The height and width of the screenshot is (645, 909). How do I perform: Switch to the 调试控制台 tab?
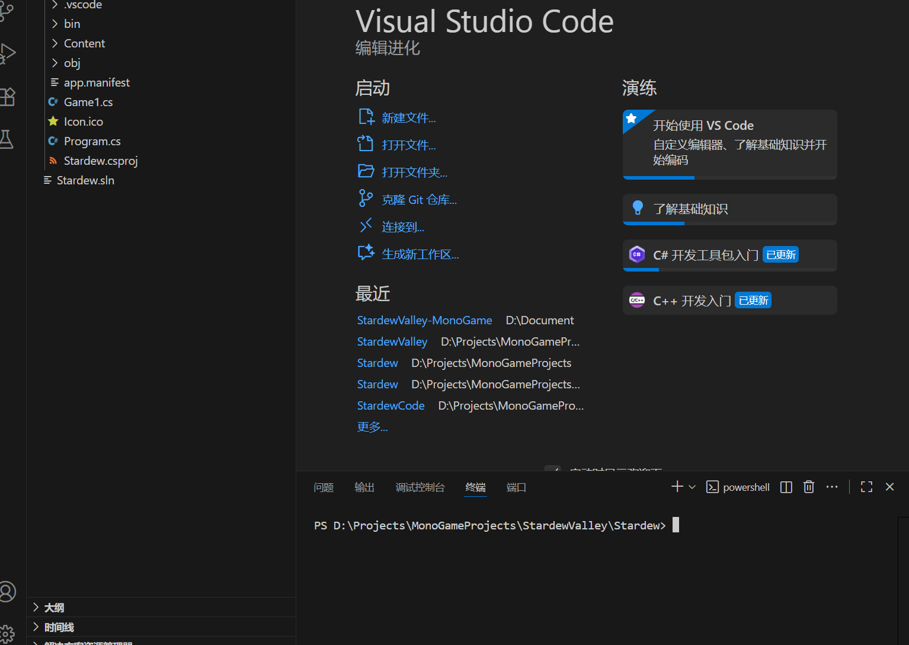click(x=420, y=487)
